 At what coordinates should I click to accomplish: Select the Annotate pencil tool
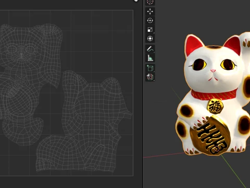(150, 49)
